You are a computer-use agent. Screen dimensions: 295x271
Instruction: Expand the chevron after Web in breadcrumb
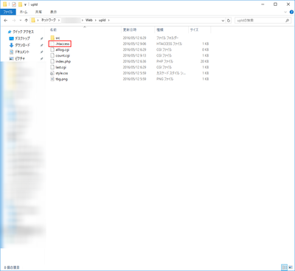(x=96, y=20)
